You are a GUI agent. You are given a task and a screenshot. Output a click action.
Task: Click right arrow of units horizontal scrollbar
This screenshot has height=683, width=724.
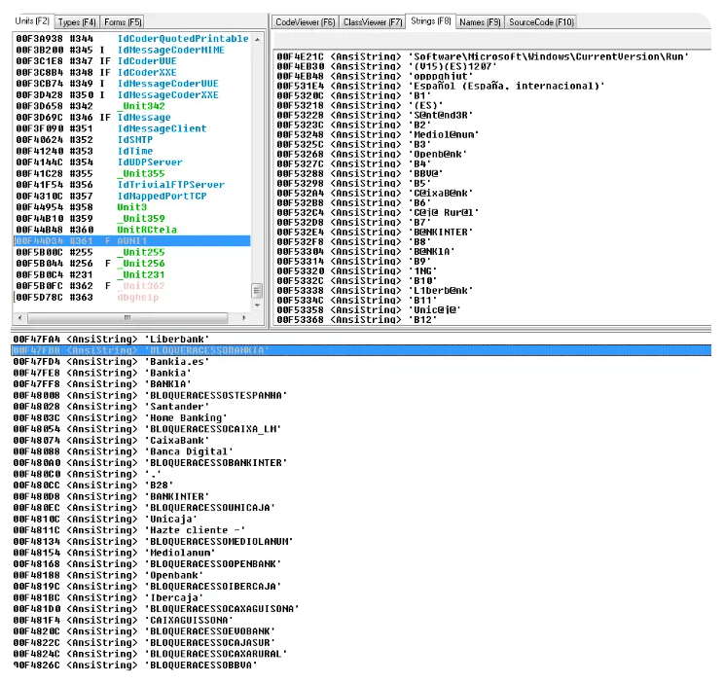tap(244, 318)
